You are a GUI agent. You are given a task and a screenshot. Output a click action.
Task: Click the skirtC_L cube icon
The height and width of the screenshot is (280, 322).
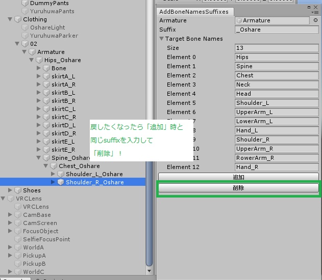tap(46, 109)
